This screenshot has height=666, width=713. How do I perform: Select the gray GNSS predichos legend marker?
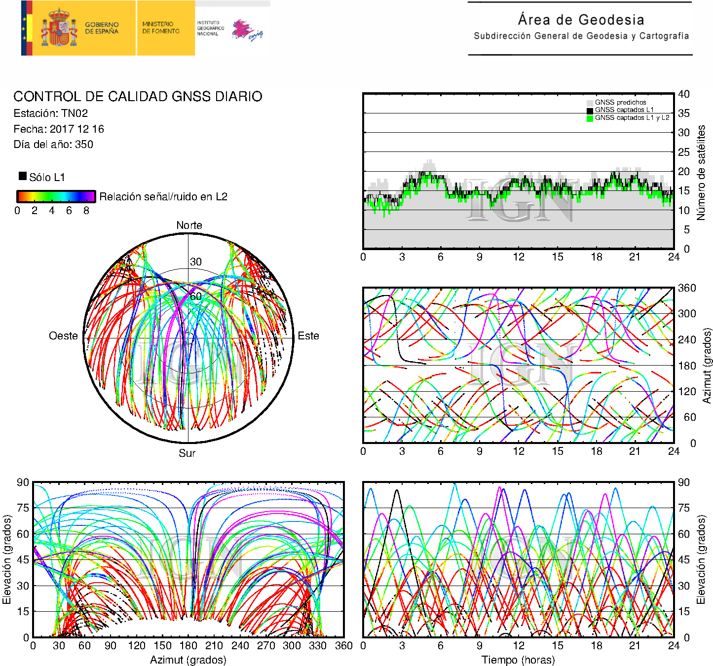click(x=590, y=103)
